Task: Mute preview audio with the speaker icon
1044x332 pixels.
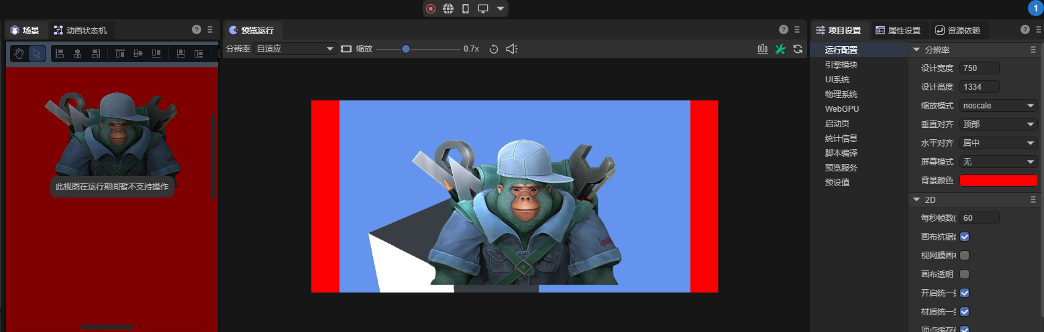Action: (x=512, y=49)
